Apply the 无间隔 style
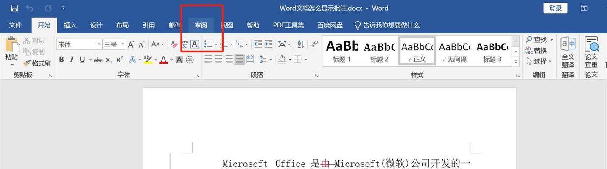Screen dimensions: 607x169 click(x=454, y=51)
